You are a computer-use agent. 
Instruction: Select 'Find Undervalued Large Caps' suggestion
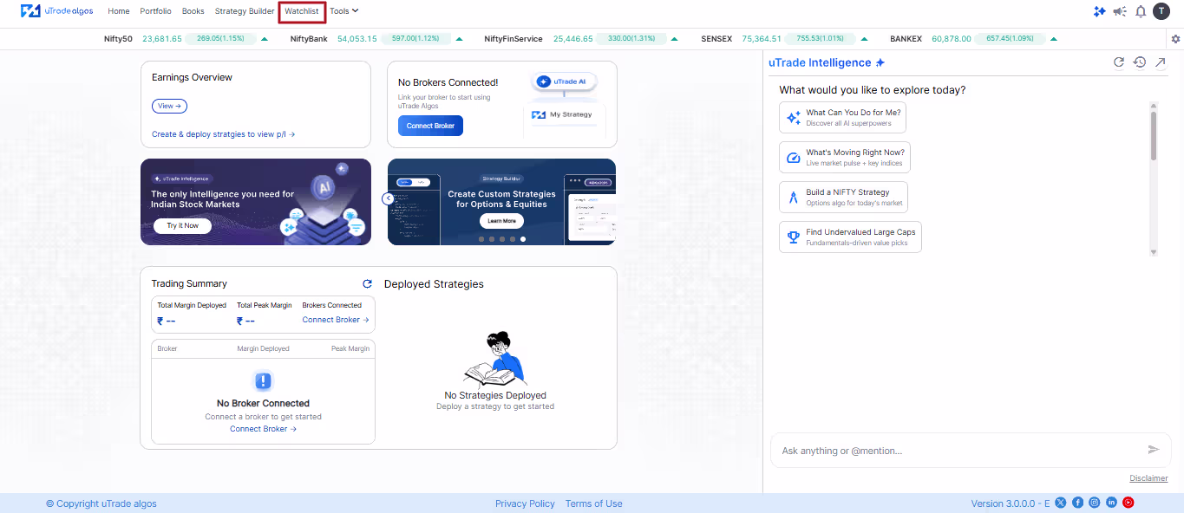coord(850,237)
